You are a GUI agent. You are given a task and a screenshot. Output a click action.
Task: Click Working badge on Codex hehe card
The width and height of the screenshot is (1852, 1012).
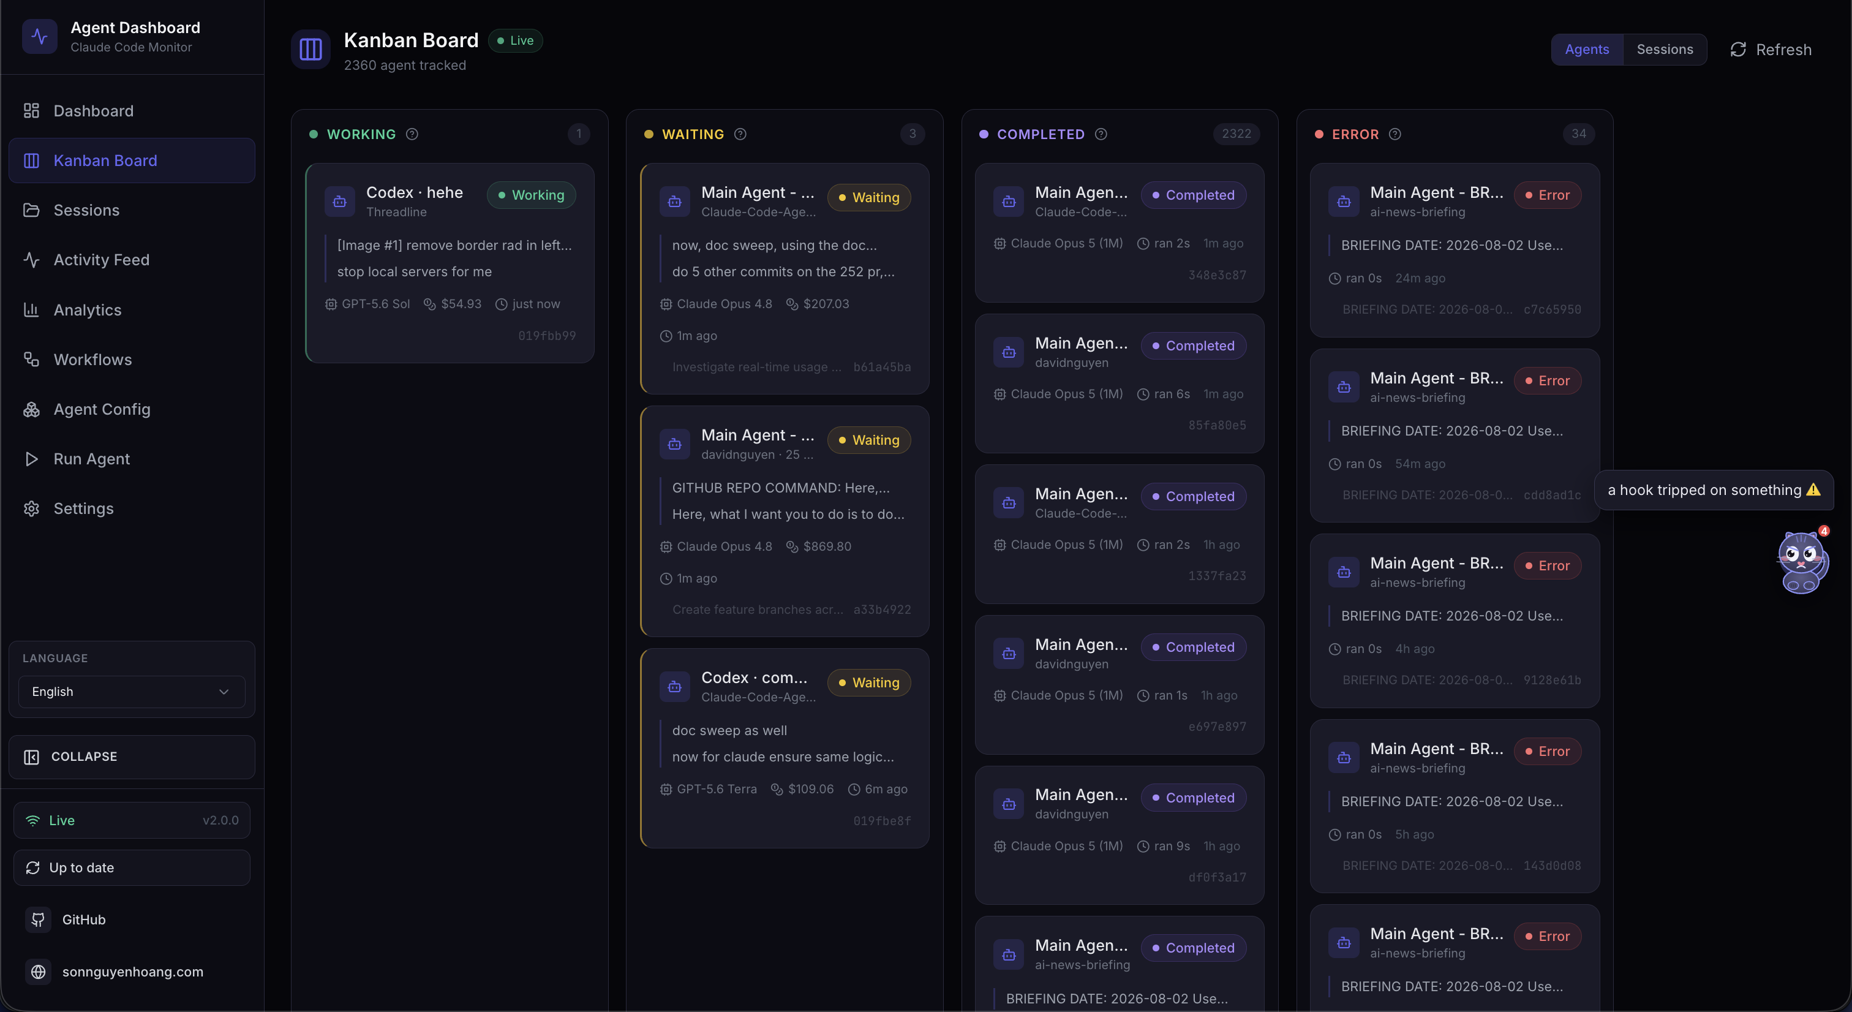(x=532, y=195)
